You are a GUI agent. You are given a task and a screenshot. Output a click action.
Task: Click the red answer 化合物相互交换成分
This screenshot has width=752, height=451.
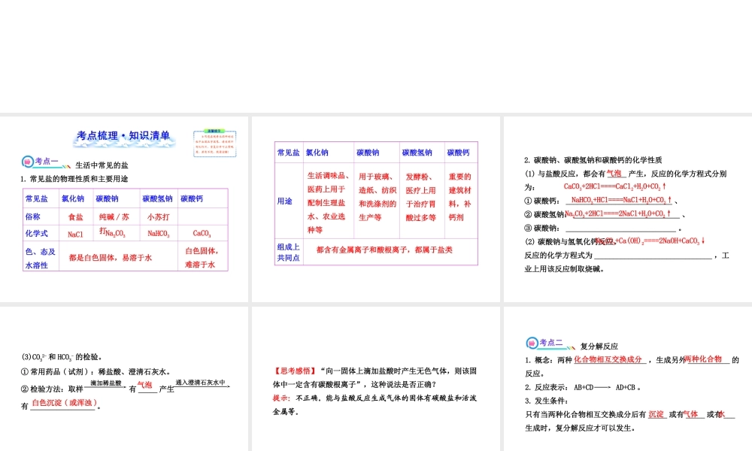(x=608, y=359)
